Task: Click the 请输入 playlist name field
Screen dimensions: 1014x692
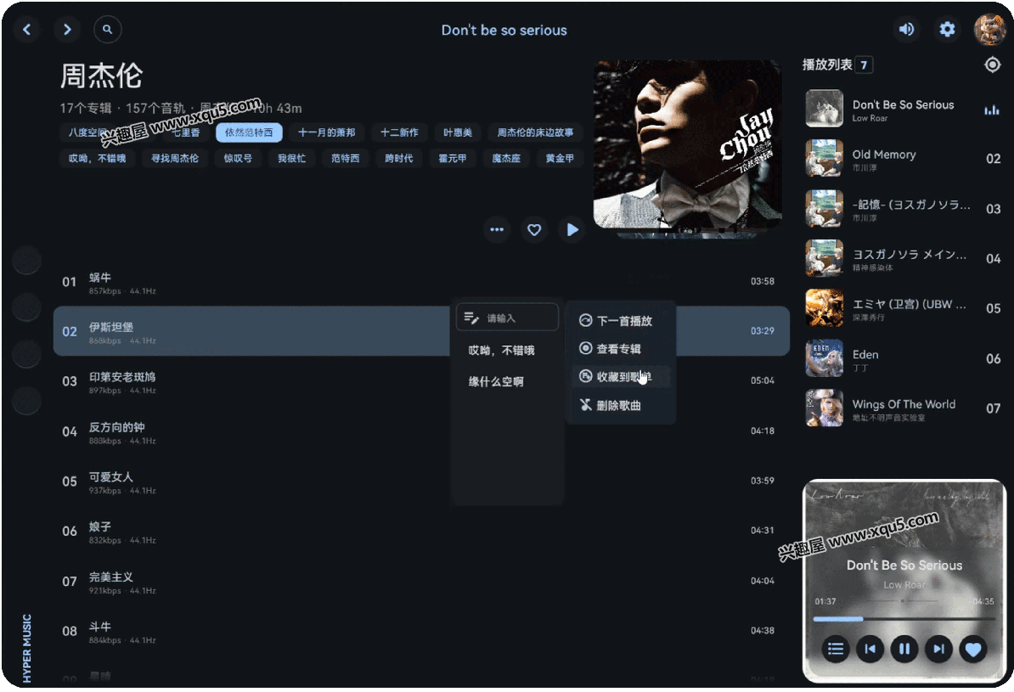Action: [507, 318]
